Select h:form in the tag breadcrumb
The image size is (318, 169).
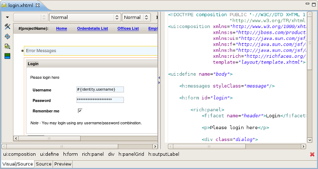tap(71, 154)
